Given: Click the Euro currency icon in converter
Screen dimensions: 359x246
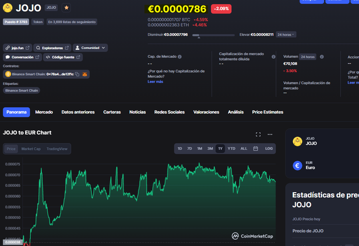Looking at the screenshot, I should (x=297, y=165).
